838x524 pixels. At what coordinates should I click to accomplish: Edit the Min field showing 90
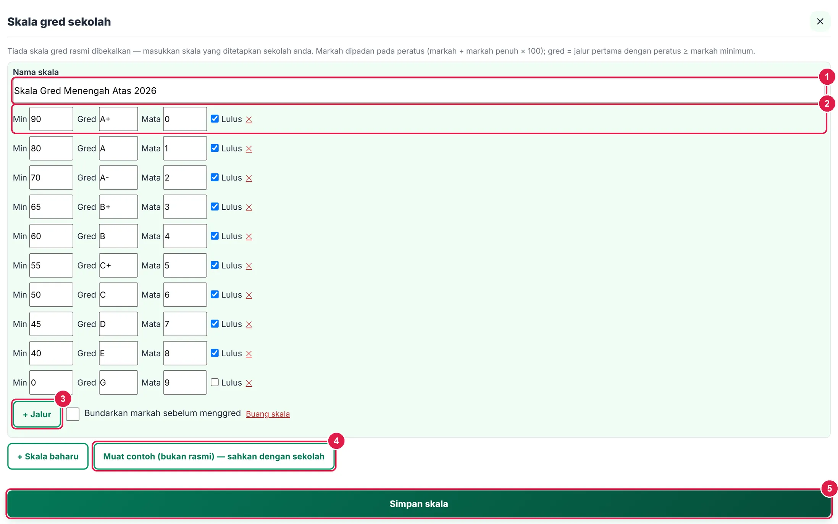[51, 119]
